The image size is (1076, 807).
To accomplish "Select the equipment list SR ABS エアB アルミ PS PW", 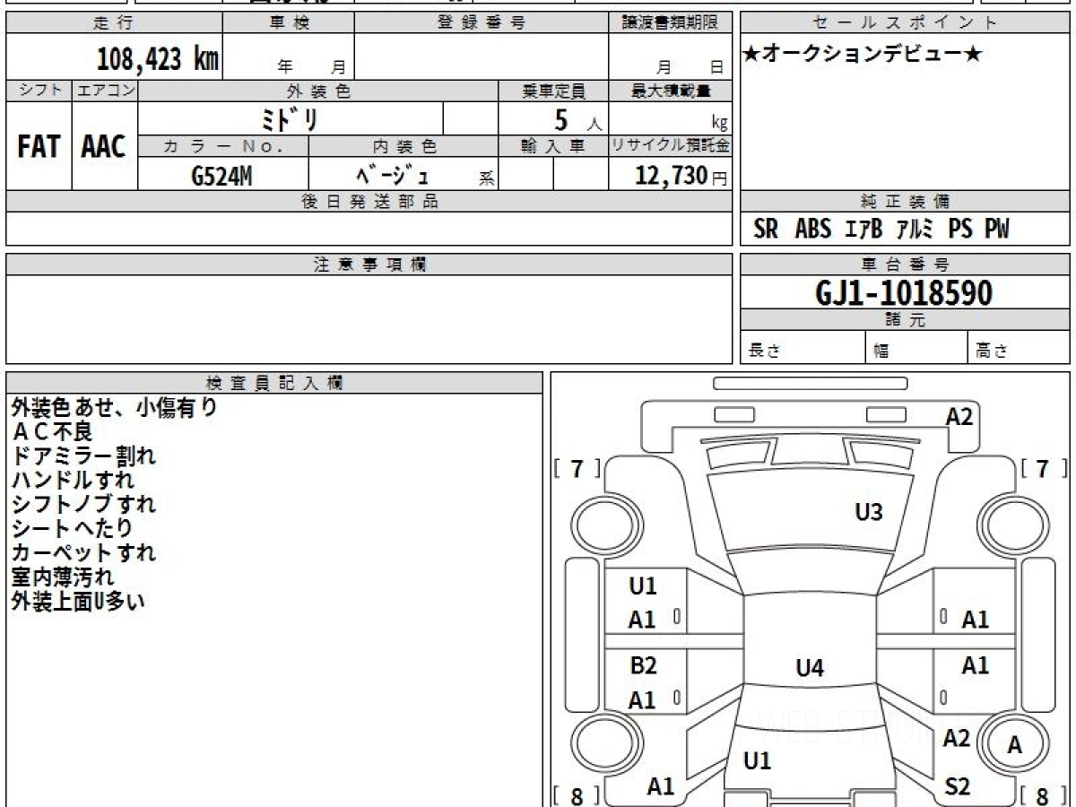I will [x=882, y=230].
